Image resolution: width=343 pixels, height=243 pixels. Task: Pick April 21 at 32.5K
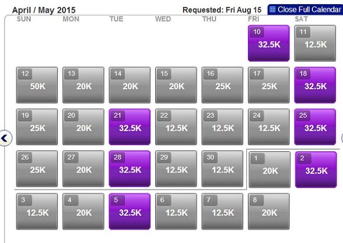coord(130,127)
